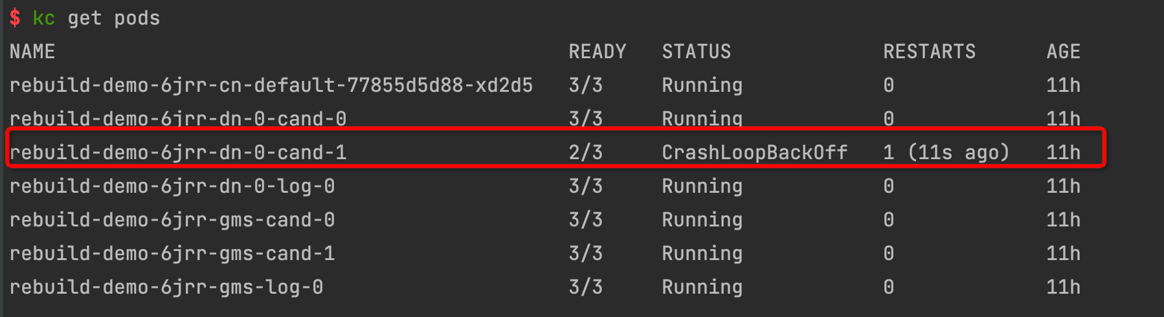Click pod name rebuild-demo-6jrr-gms-cand-0
The height and width of the screenshot is (317, 1164).
[172, 220]
